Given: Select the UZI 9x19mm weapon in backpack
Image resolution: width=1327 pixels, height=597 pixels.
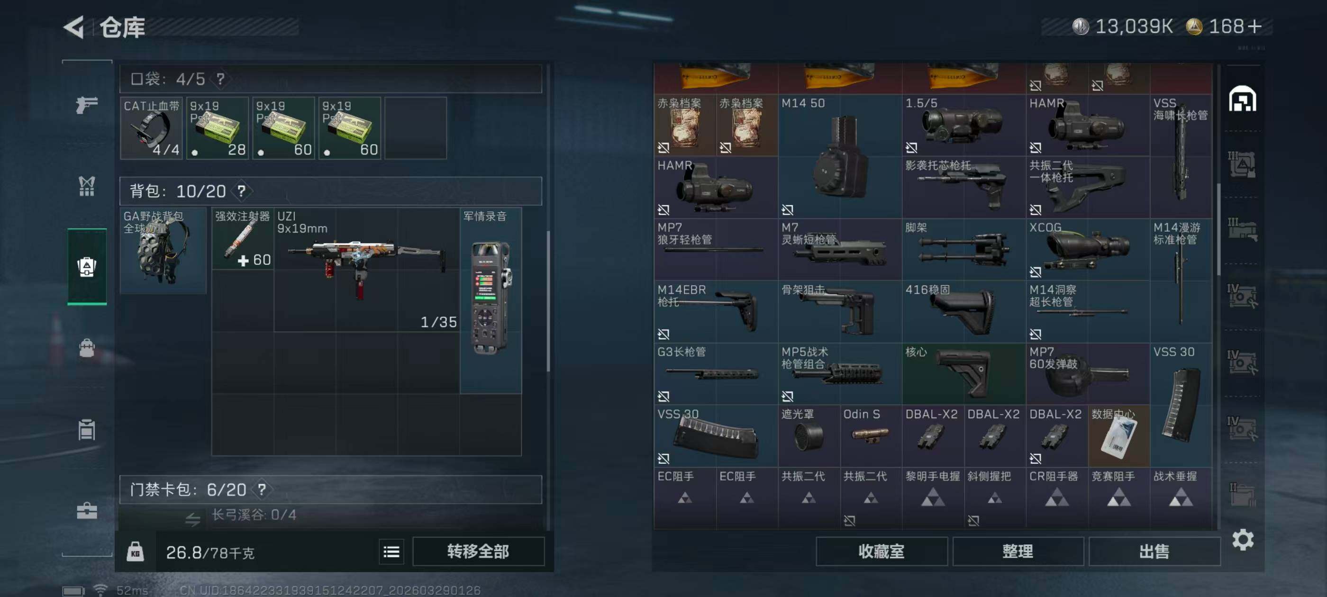Looking at the screenshot, I should coord(366,270).
